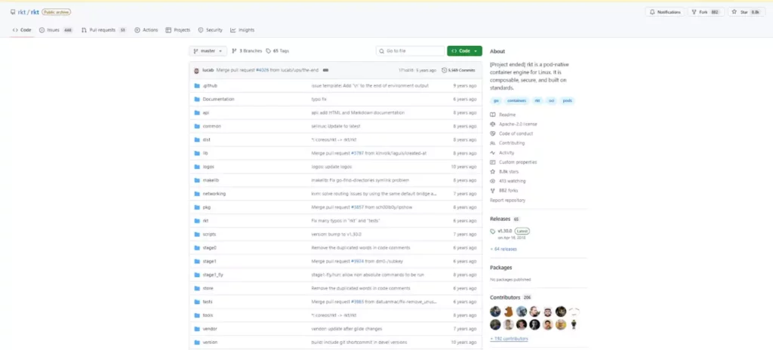Screen dimensions: 773x350
Task: Open the scripts folder icon
Action: (197, 234)
